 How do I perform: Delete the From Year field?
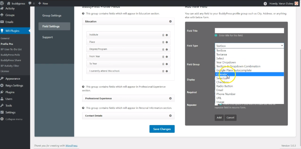(x=163, y=57)
